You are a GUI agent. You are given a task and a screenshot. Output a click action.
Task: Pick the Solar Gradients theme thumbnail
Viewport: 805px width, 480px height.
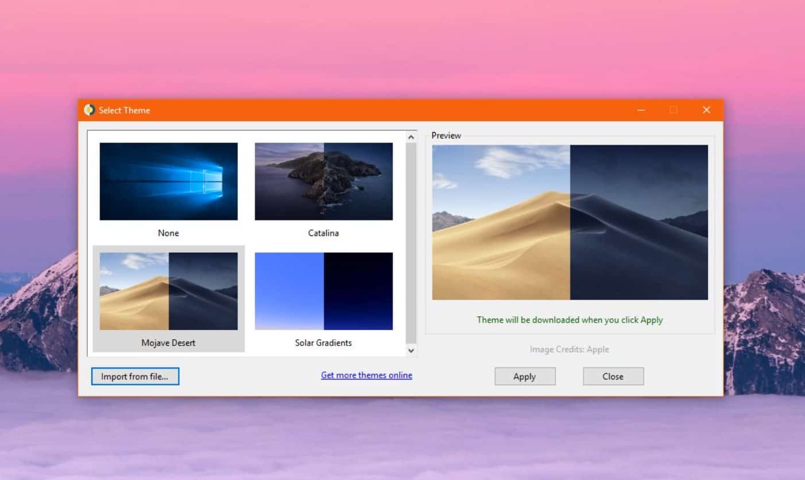[324, 291]
